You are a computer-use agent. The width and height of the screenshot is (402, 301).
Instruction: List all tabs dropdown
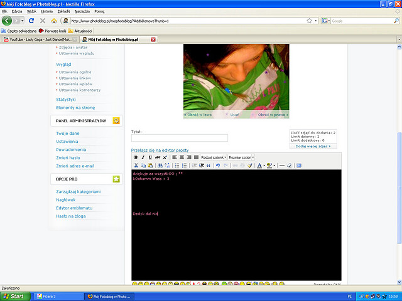coord(399,40)
